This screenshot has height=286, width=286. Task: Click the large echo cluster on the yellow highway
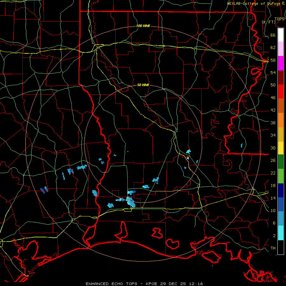pyautogui.click(x=131, y=202)
